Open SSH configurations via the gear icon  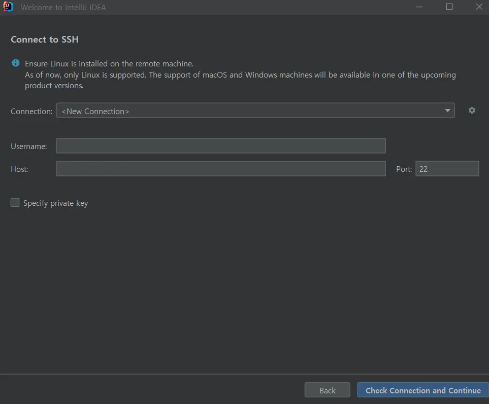(x=472, y=111)
